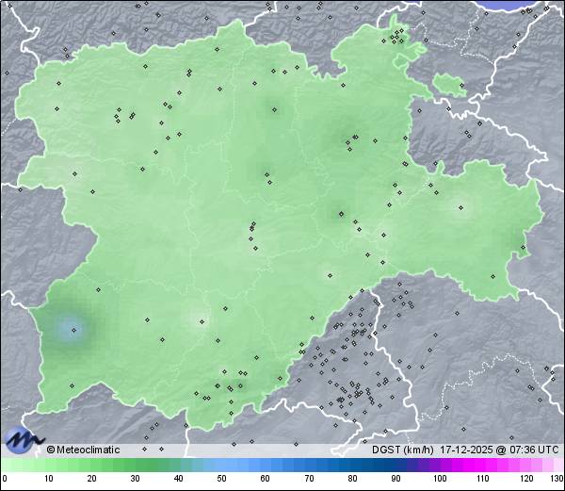Click the 100 label on the scale
The image size is (565, 491).
click(439, 479)
